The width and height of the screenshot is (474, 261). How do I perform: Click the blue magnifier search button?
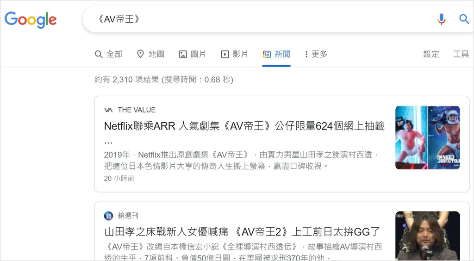464,19
